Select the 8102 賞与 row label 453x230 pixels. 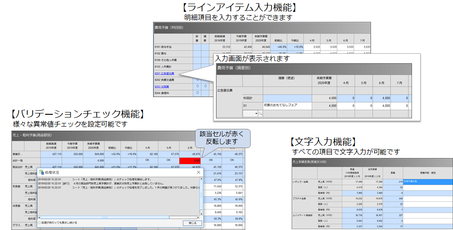160,53
